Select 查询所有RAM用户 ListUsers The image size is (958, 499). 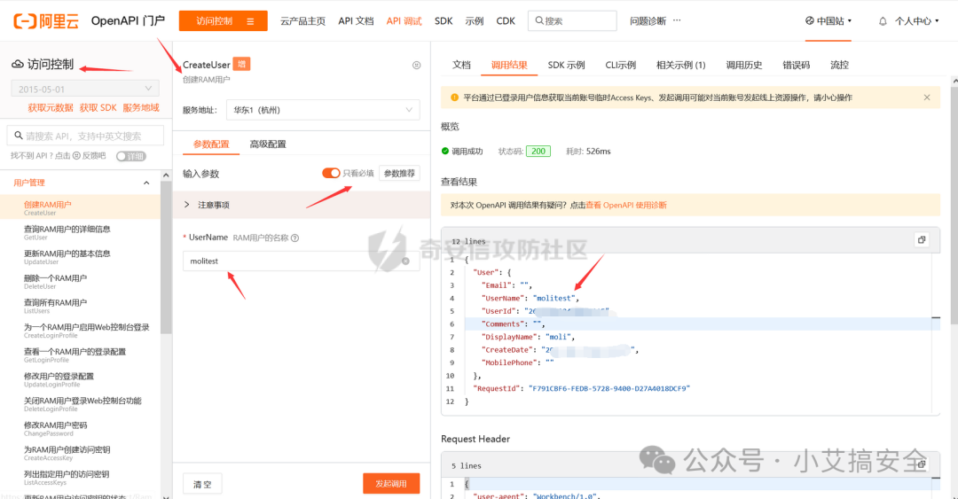80,306
